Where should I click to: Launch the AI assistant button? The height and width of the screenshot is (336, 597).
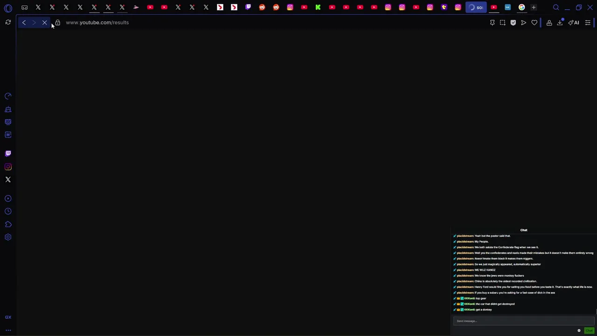point(574,22)
